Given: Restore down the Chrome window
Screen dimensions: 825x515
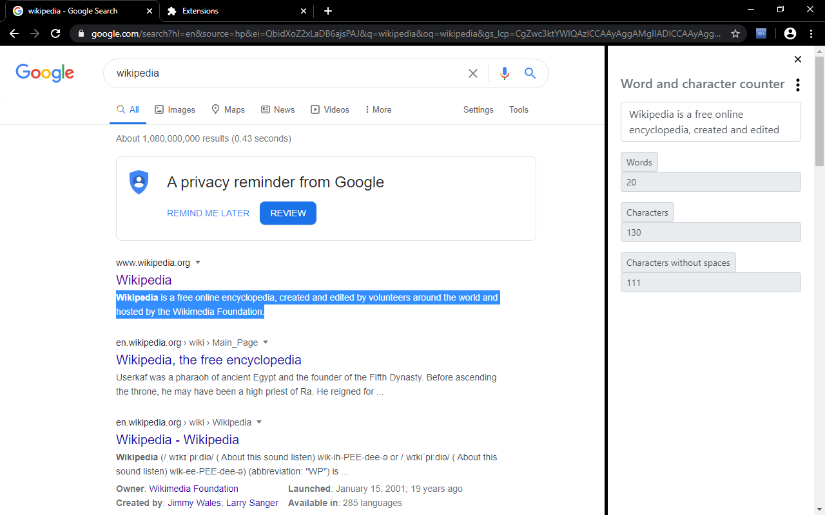Looking at the screenshot, I should [781, 10].
